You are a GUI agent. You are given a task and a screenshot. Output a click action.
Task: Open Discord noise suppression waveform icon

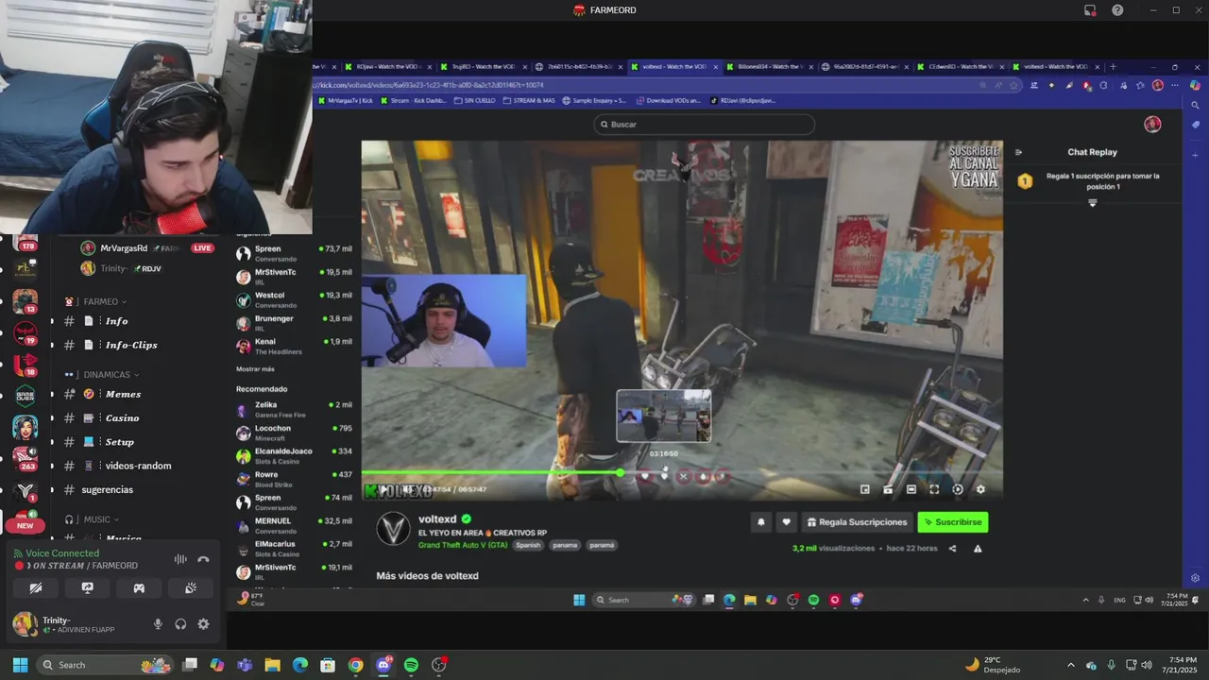180,559
